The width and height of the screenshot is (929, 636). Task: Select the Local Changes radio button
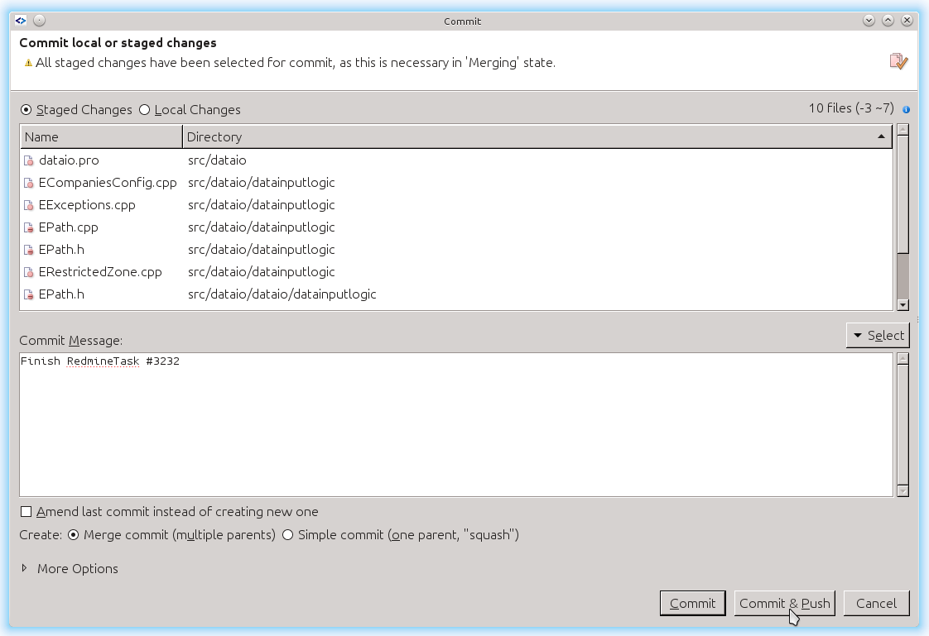[x=145, y=110]
